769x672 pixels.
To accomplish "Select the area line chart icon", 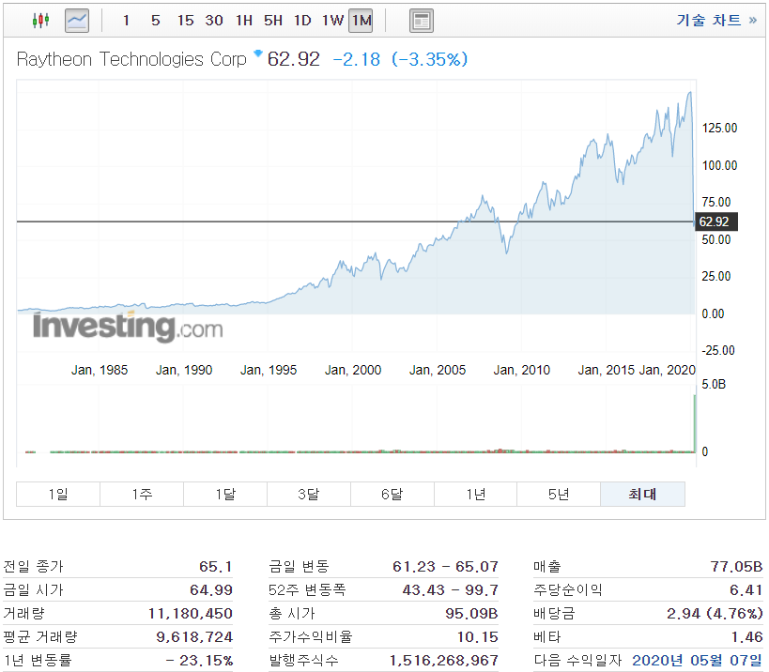I will (77, 21).
